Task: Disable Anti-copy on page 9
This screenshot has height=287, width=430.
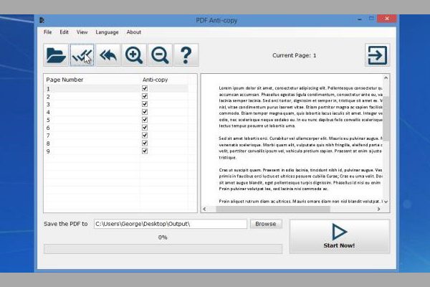Action: click(x=145, y=151)
